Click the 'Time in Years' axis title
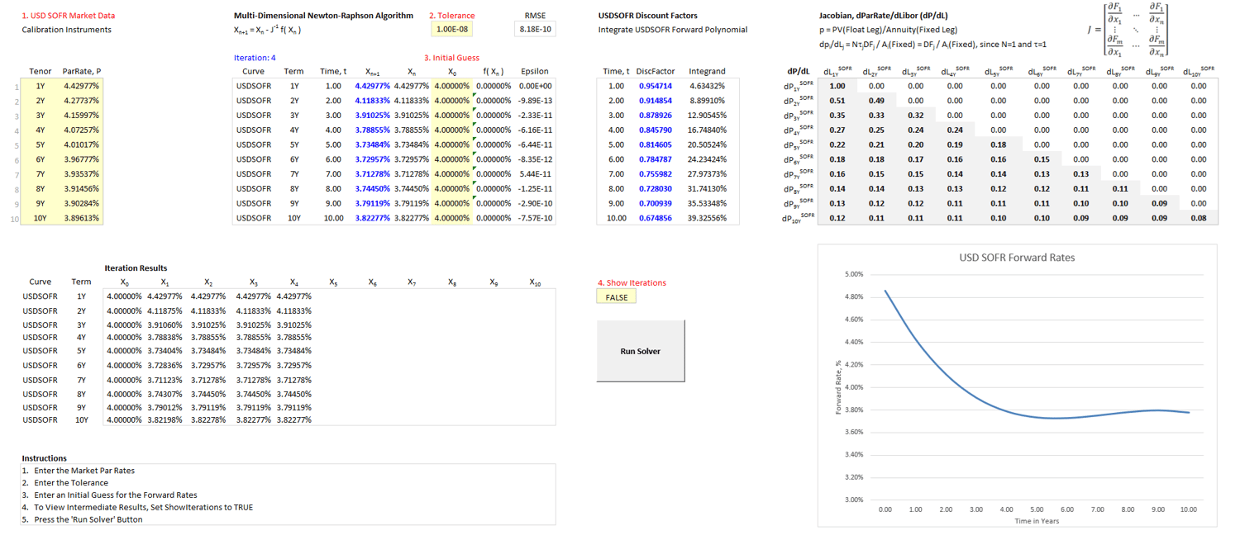The height and width of the screenshot is (540, 1240). point(1037,521)
